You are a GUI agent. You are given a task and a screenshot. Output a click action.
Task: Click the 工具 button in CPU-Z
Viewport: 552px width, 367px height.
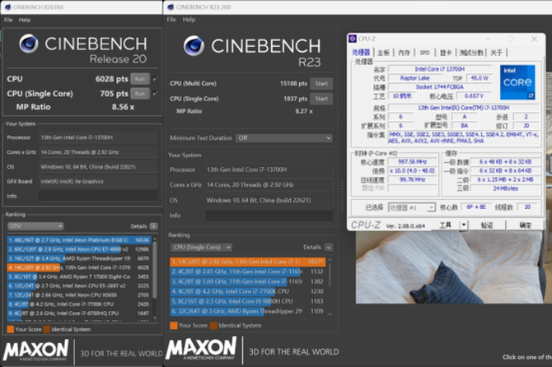click(x=445, y=225)
